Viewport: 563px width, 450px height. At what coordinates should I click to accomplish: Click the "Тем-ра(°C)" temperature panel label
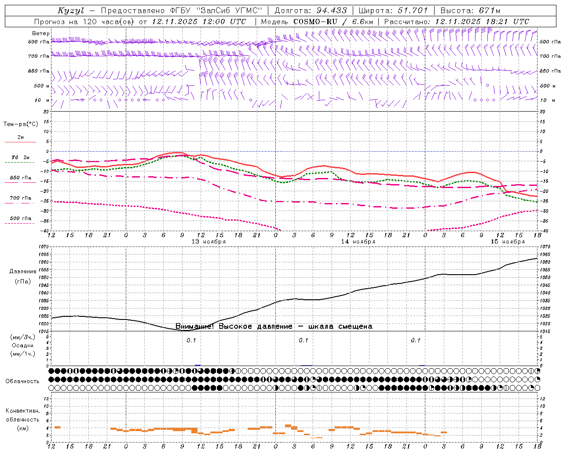click(x=21, y=124)
